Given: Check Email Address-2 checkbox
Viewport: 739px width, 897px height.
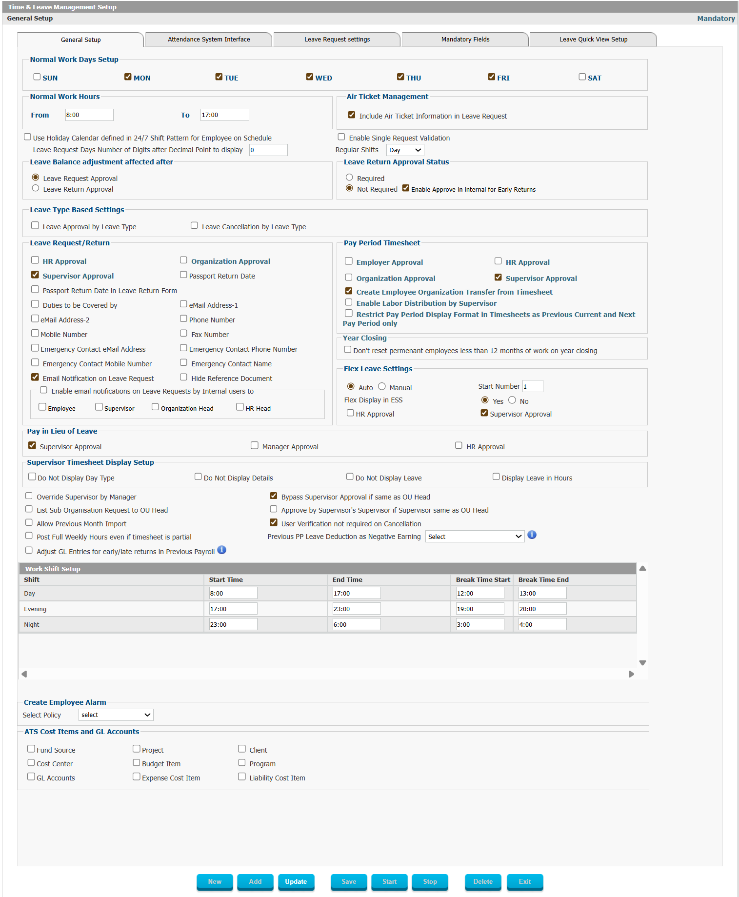Looking at the screenshot, I should pos(35,319).
